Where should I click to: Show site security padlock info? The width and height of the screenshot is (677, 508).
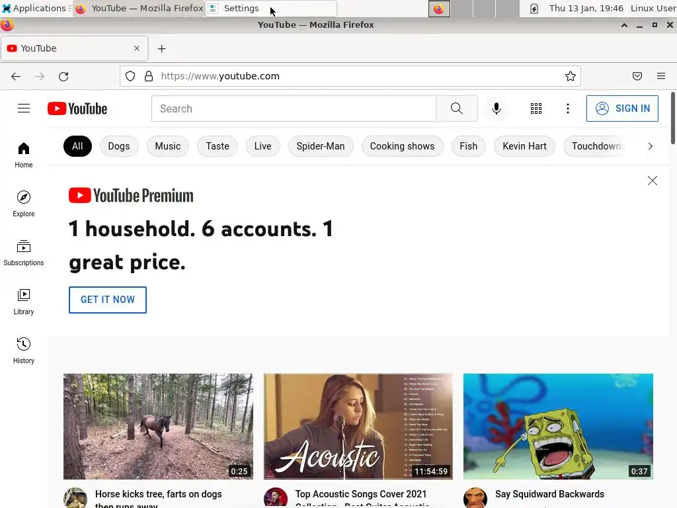[x=149, y=77]
